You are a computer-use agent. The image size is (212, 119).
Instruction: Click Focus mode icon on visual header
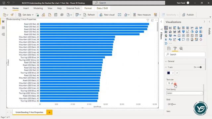coord(152,20)
